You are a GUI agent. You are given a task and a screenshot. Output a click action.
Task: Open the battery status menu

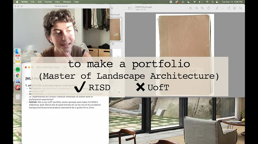click(x=201, y=2)
